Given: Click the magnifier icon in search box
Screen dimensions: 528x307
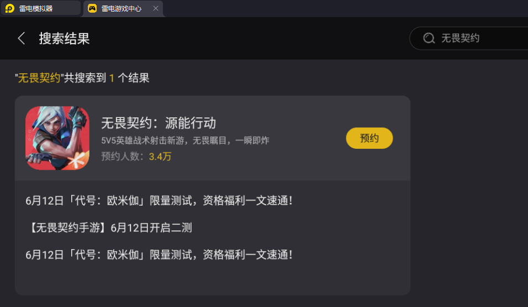Looking at the screenshot, I should click(429, 38).
